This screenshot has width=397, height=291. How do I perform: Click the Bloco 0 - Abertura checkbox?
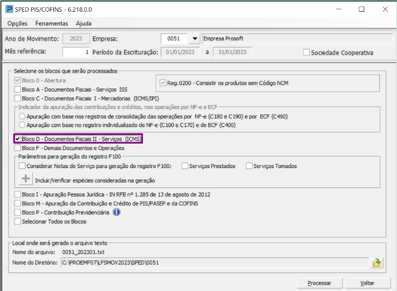(x=18, y=81)
